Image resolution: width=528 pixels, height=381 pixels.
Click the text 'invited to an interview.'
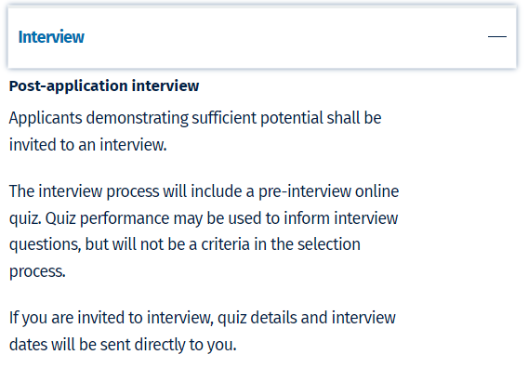coord(88,145)
